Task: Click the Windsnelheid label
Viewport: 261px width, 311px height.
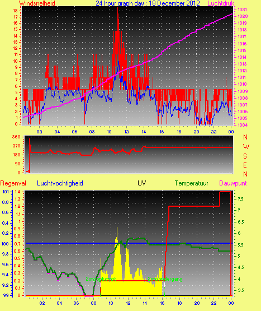Action: coord(37,3)
